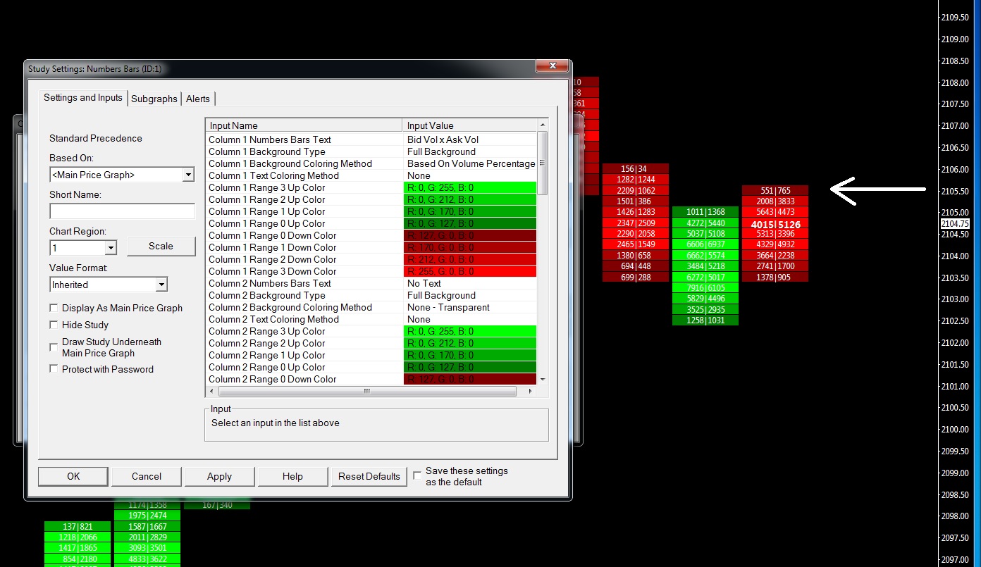Check Protect with Password
The image size is (981, 567).
tap(54, 369)
